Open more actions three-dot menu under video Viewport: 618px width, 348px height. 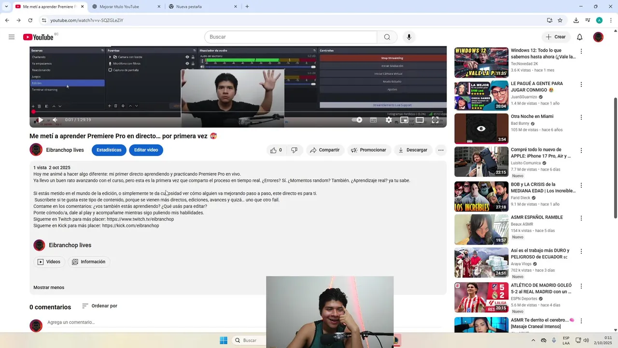coord(441,150)
